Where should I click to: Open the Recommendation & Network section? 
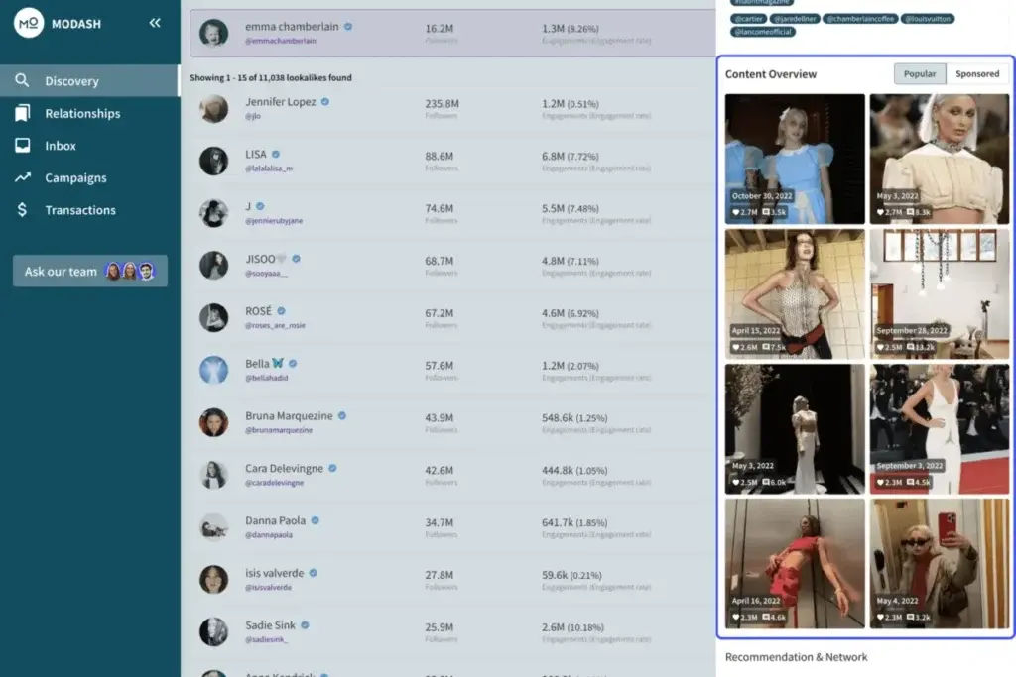(x=796, y=657)
